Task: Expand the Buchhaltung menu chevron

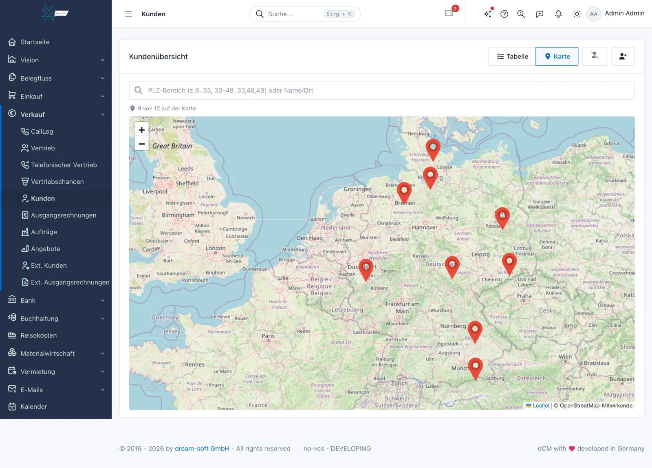Action: [103, 319]
